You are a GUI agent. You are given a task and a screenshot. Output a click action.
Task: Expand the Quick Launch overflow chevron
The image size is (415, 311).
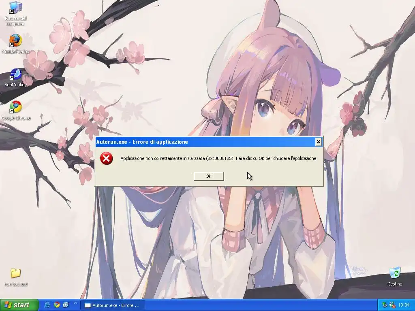[x=76, y=303]
